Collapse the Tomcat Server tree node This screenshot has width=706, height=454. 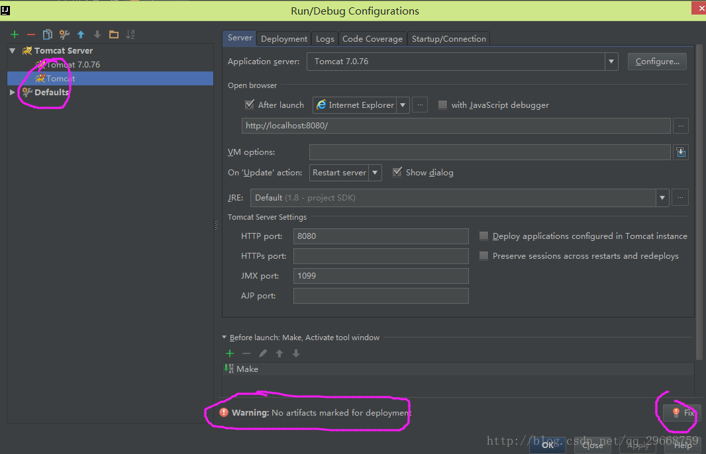pos(13,51)
